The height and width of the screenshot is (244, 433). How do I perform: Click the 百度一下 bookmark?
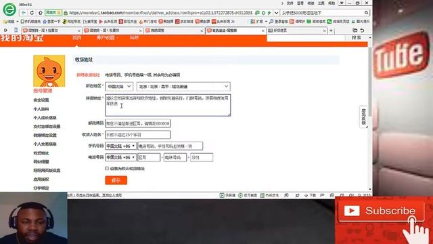click(x=51, y=21)
